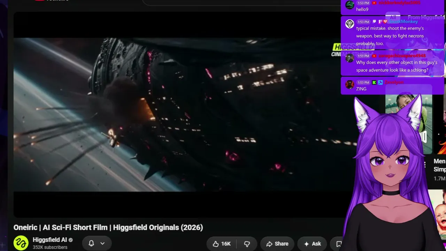Toggle the notification bell for Higgsfield AI
This screenshot has width=446, height=251.
pyautogui.click(x=91, y=243)
